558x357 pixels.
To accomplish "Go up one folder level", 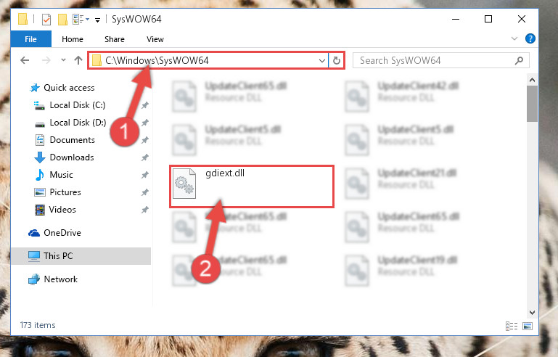I will pyautogui.click(x=78, y=60).
